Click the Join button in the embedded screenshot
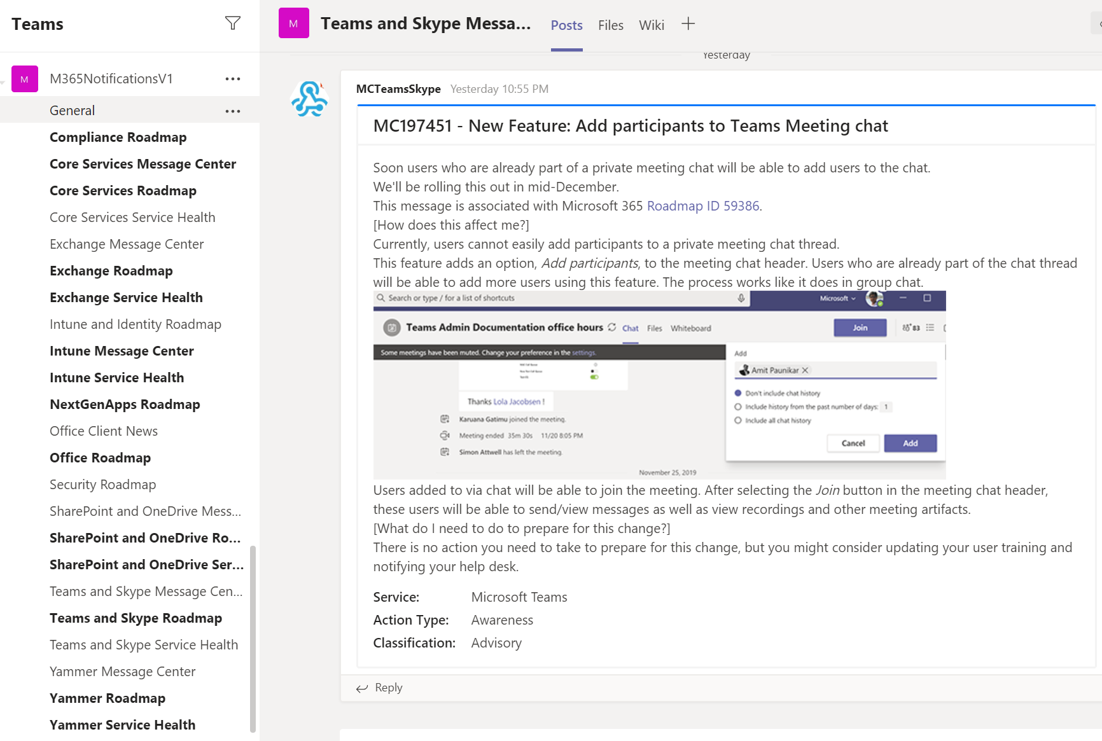The image size is (1102, 741). (x=860, y=327)
